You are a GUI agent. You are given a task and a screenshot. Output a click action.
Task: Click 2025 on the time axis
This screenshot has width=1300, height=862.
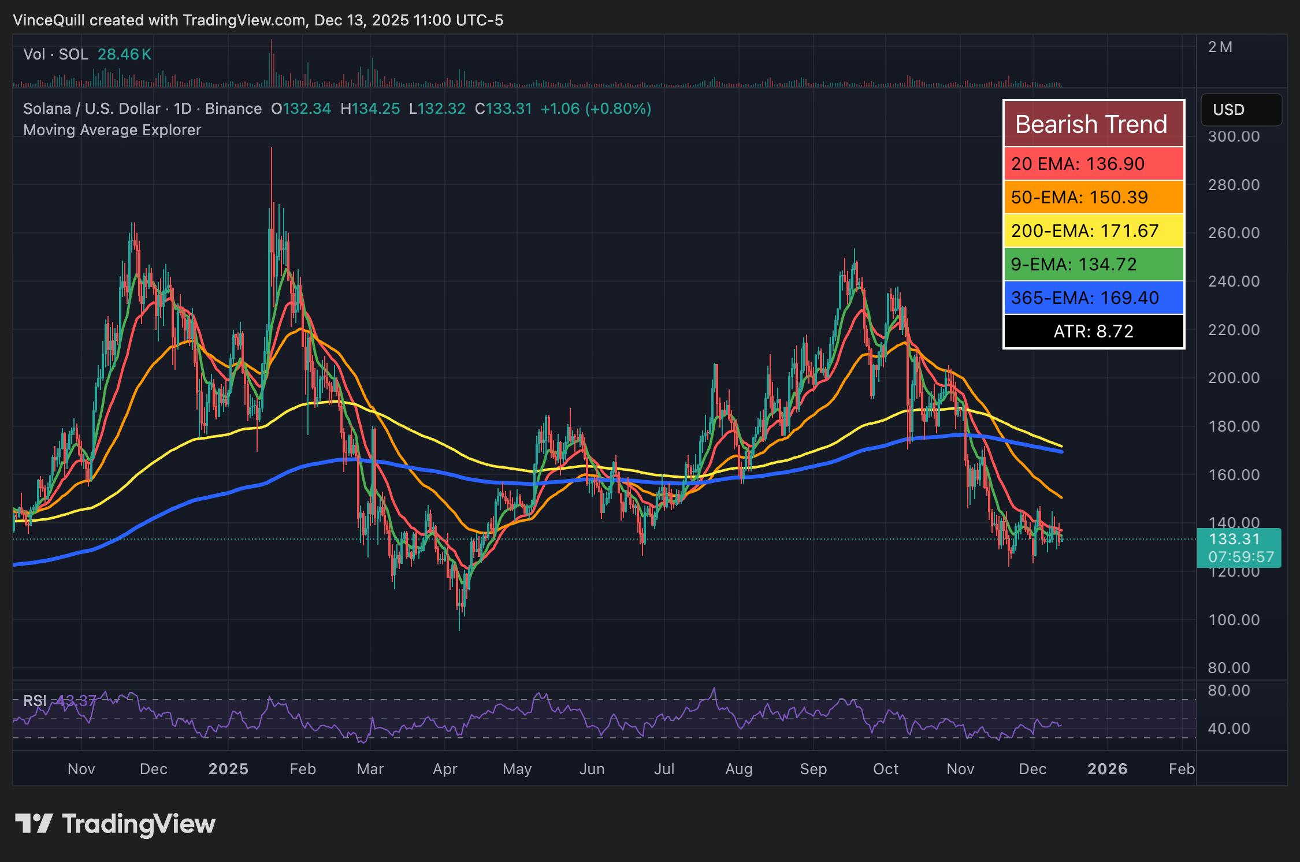coord(229,770)
